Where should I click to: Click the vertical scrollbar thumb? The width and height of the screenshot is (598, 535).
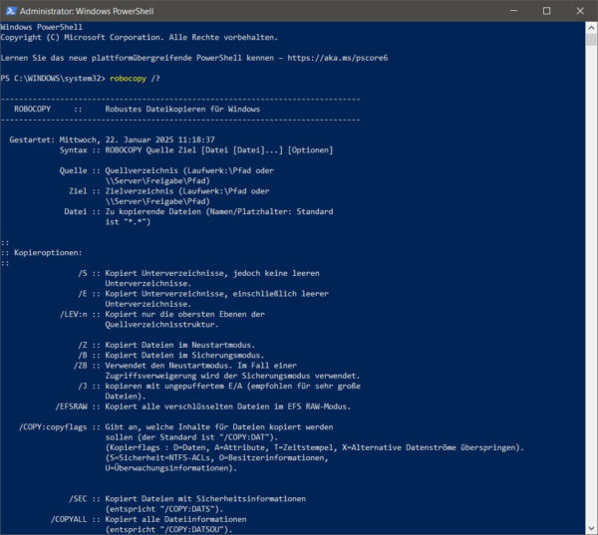[x=591, y=40]
